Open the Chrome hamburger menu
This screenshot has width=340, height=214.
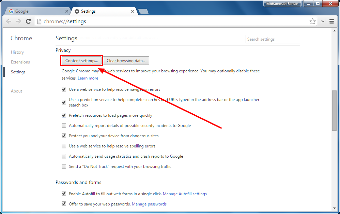click(331, 21)
